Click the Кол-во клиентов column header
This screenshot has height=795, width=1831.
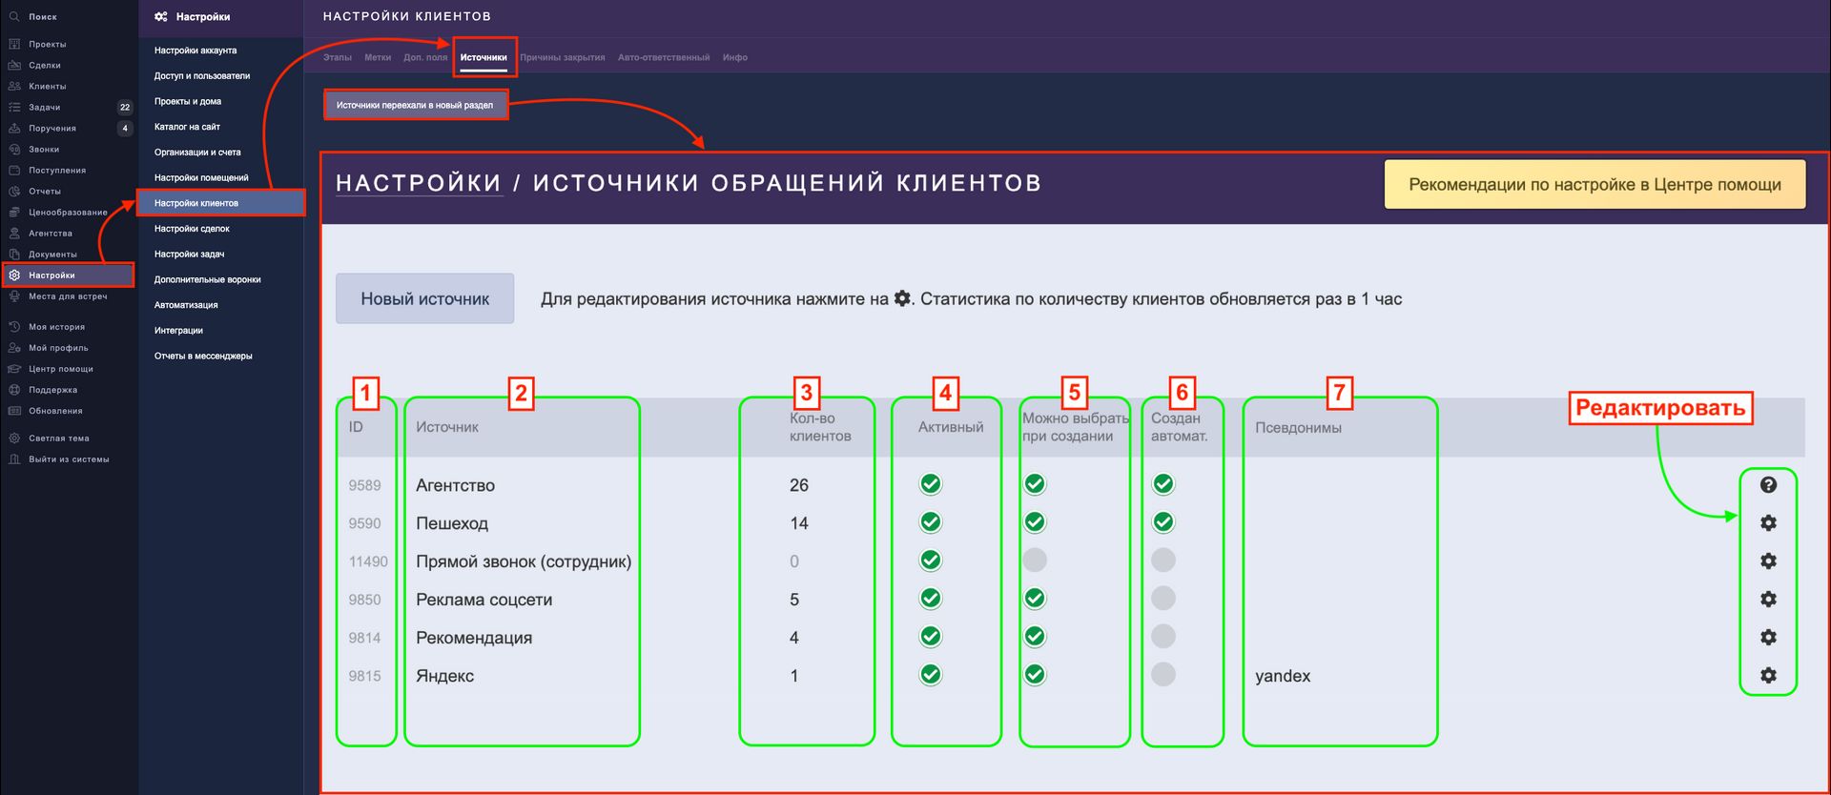(x=820, y=427)
